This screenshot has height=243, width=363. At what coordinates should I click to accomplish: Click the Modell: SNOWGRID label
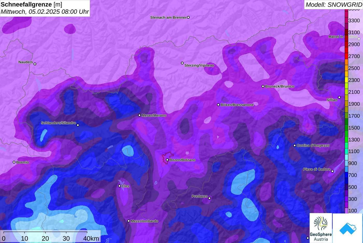click(x=334, y=4)
